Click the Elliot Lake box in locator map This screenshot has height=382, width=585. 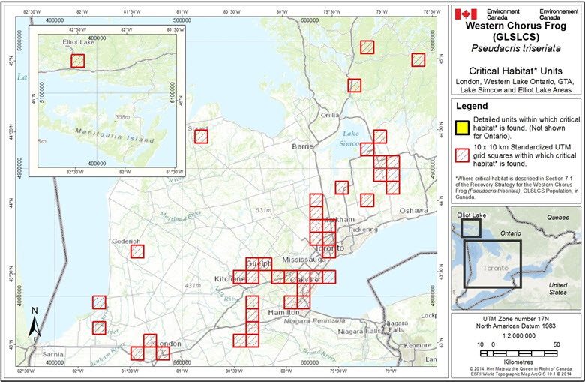[471, 227]
